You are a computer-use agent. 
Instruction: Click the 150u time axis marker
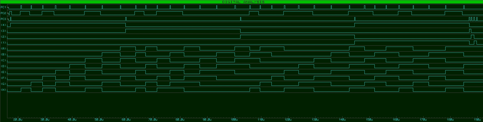click(x=369, y=120)
